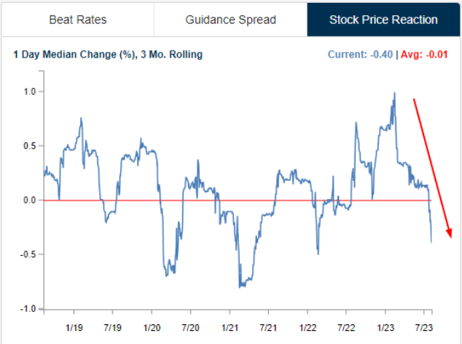Switch to the Beat Rates tab

pos(78,20)
